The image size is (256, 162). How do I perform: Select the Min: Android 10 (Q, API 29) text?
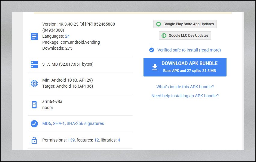(67, 80)
